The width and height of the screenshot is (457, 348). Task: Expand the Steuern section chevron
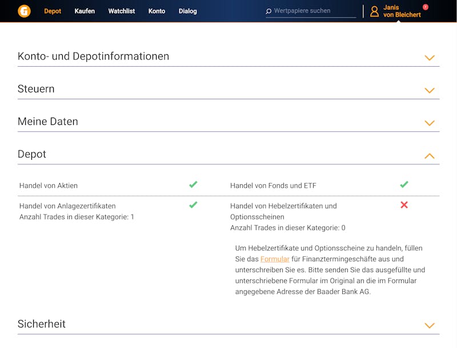tap(430, 90)
